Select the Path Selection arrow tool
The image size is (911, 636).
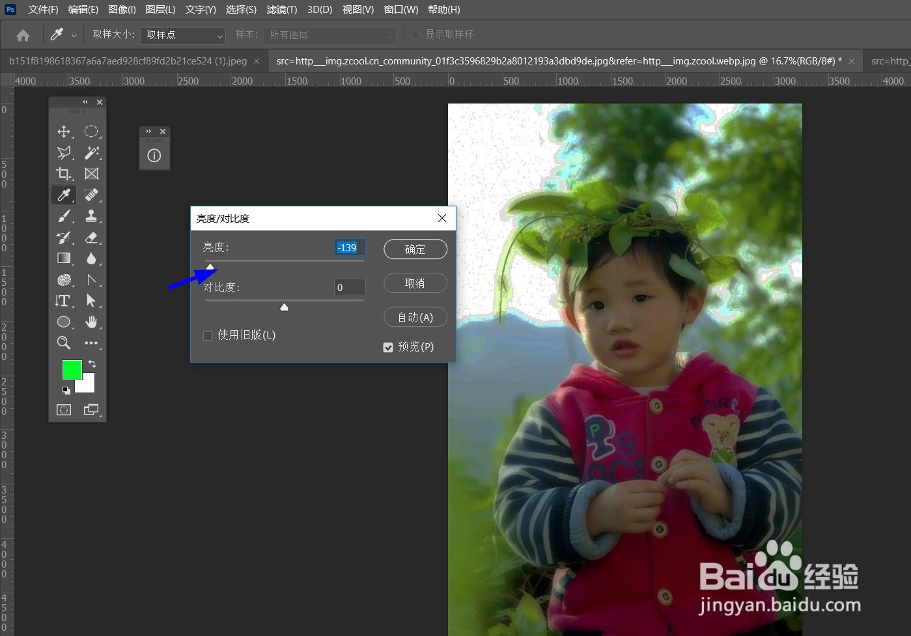point(91,301)
